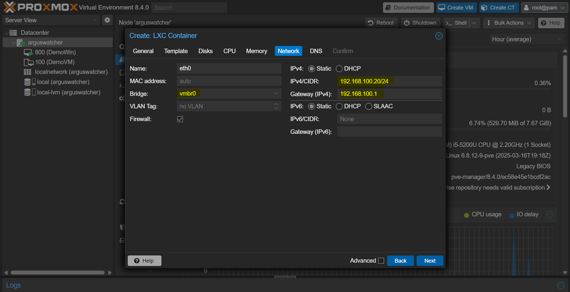Viewport: 570px width, 292px height.
Task: Switch to the General tab
Action: click(x=143, y=51)
